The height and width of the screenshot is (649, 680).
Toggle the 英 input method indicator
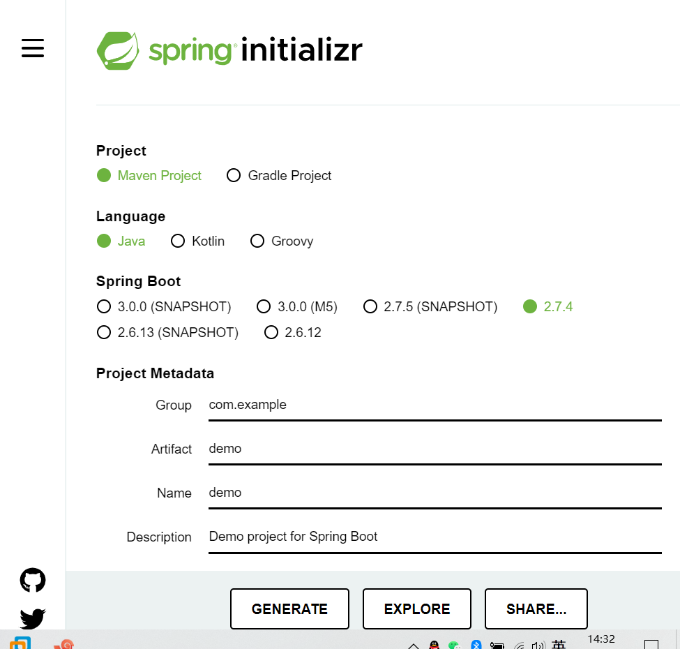tap(559, 644)
